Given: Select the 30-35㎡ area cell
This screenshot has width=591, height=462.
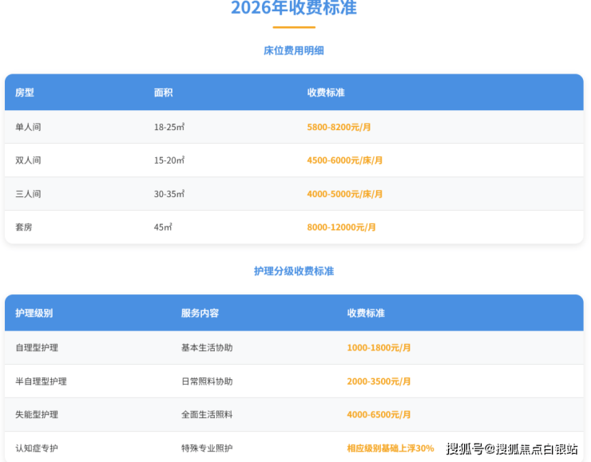Looking at the screenshot, I should pyautogui.click(x=169, y=194).
